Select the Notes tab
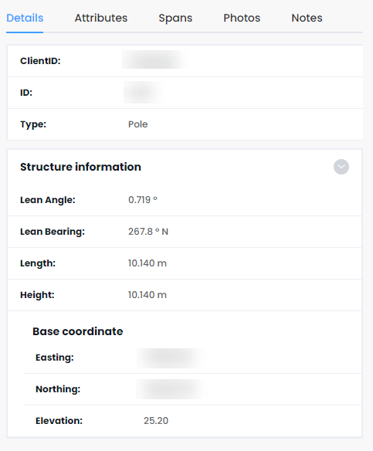 pyautogui.click(x=307, y=18)
